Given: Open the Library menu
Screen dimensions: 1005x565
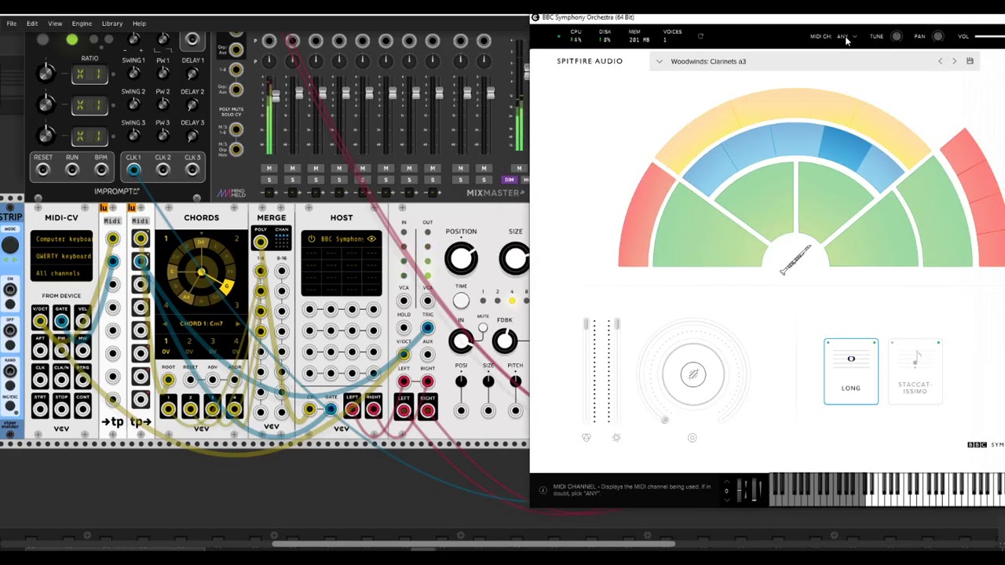Looking at the screenshot, I should coord(111,24).
